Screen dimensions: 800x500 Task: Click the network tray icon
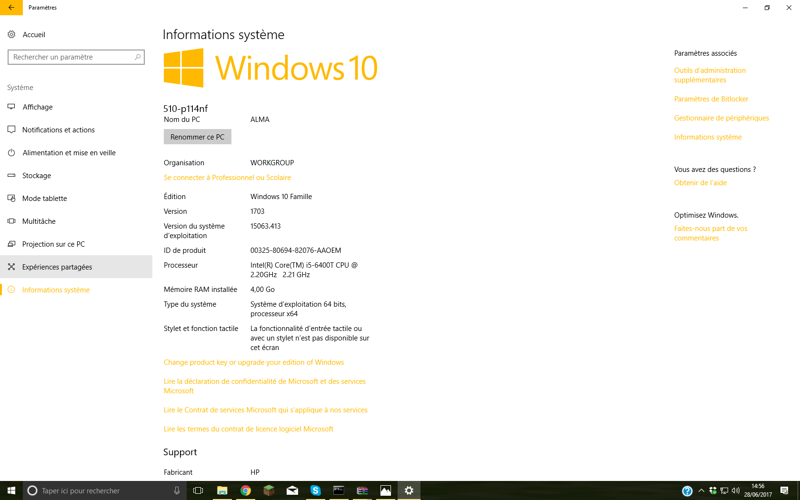click(x=724, y=490)
